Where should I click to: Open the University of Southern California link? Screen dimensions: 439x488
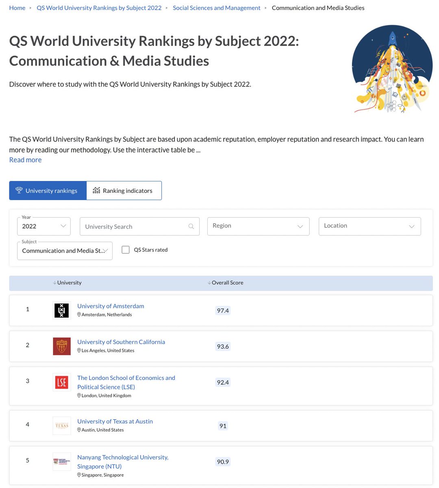(x=121, y=342)
